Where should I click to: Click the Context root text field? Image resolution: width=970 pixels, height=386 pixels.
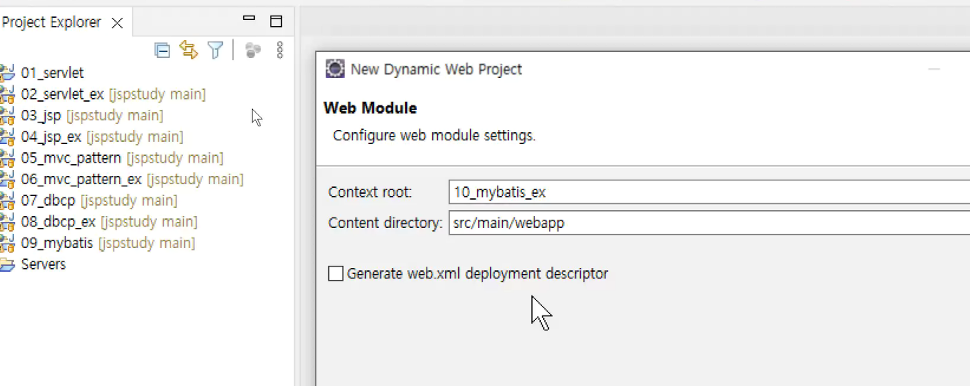pyautogui.click(x=709, y=192)
